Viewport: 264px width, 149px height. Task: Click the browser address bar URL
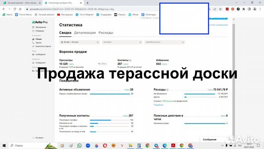click(x=72, y=9)
